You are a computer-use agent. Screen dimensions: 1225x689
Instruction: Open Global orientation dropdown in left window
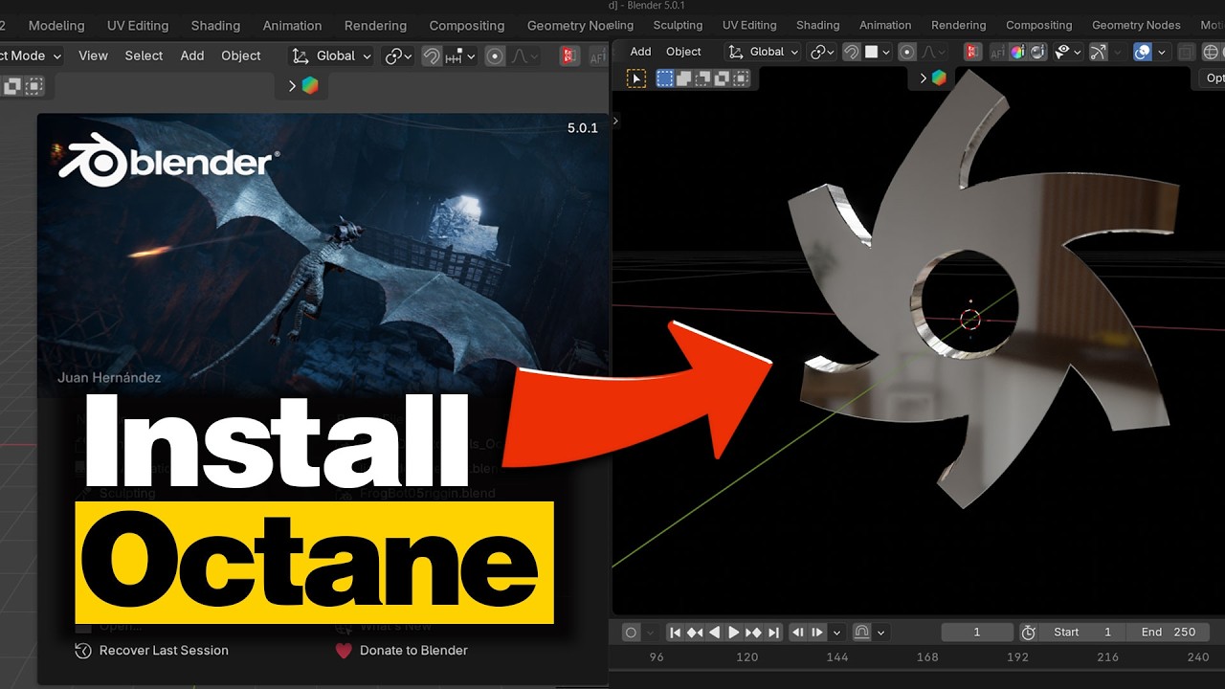(332, 56)
